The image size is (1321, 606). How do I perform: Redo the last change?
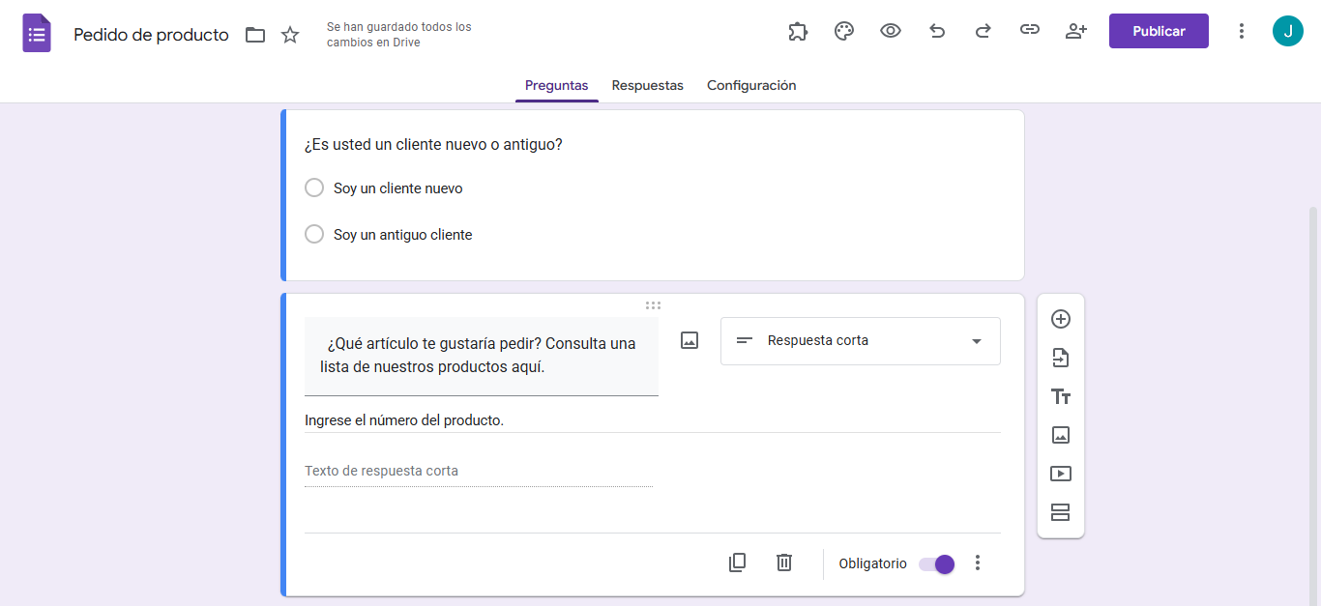(983, 31)
